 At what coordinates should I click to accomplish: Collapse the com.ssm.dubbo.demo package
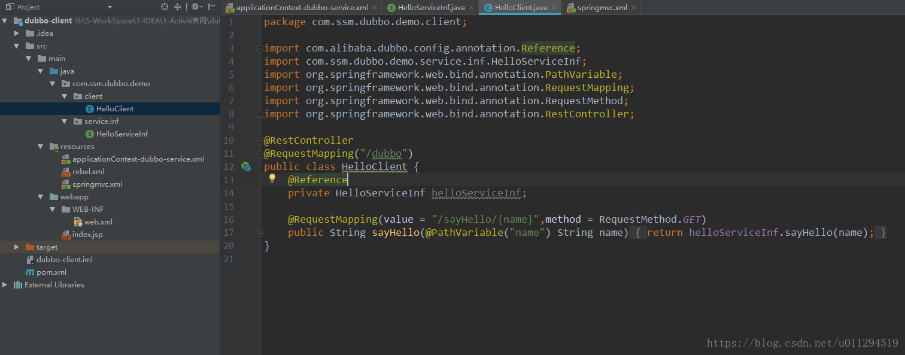(x=52, y=83)
